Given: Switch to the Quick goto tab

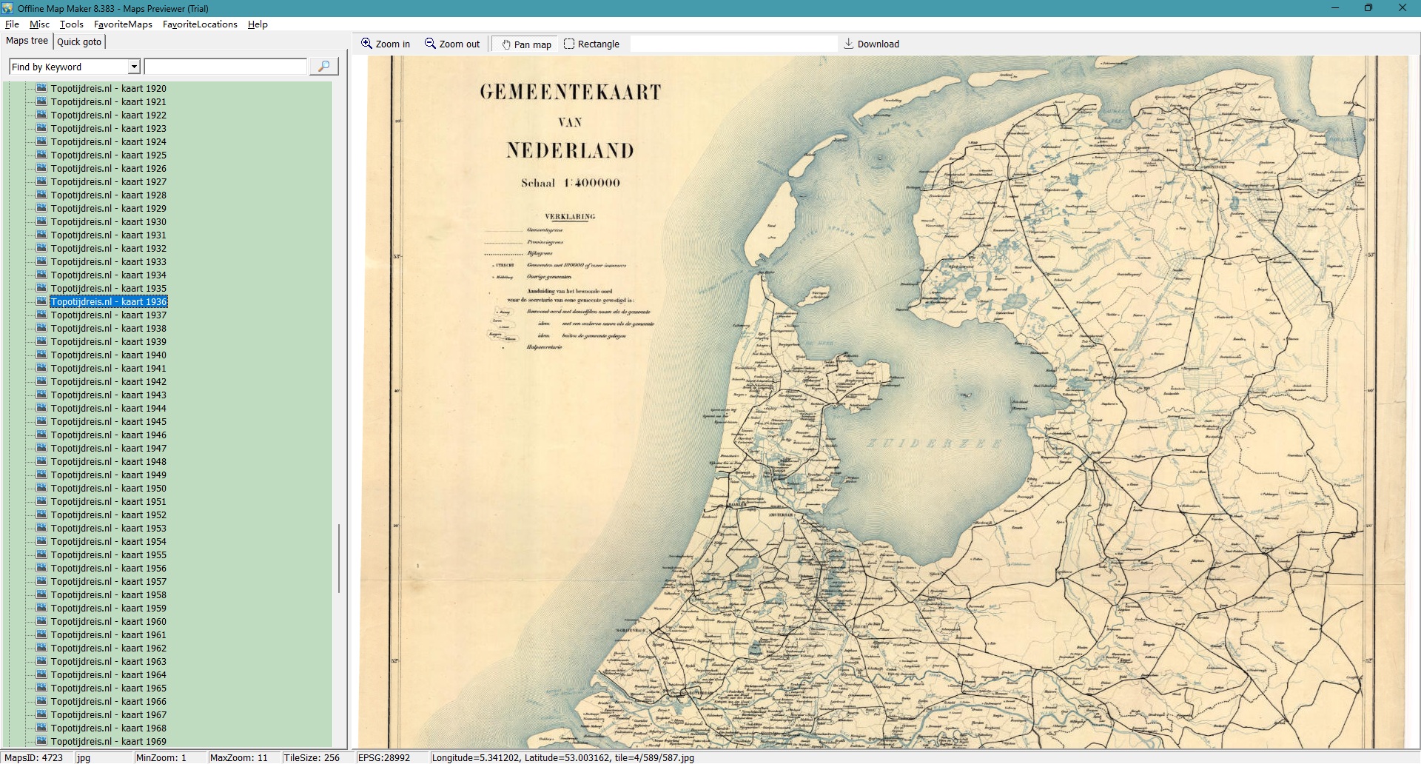Looking at the screenshot, I should (79, 42).
